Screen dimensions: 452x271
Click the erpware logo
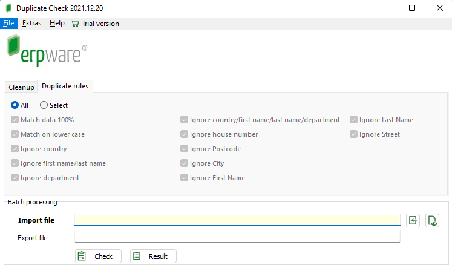(x=47, y=50)
